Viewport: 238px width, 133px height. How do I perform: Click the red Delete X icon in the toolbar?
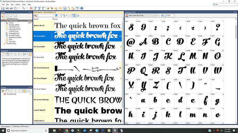click(31, 8)
